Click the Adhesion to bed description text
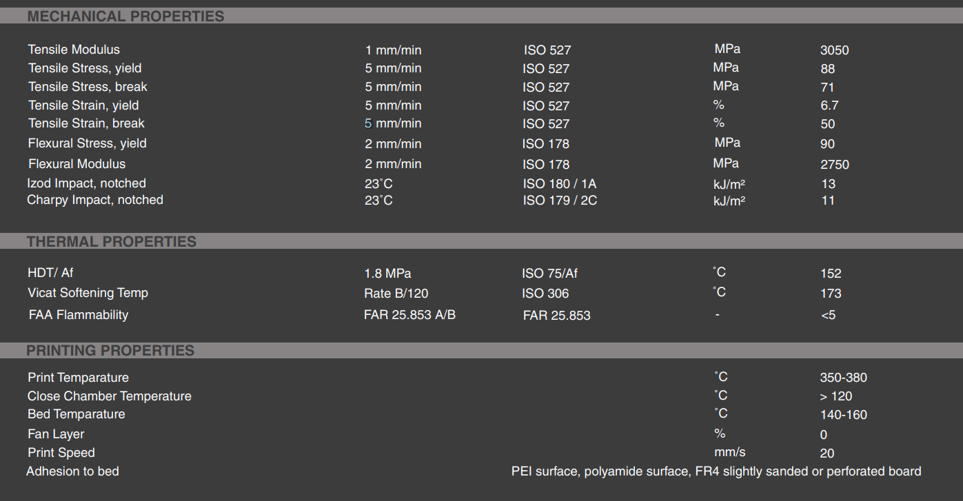The image size is (963, 501). tap(716, 471)
